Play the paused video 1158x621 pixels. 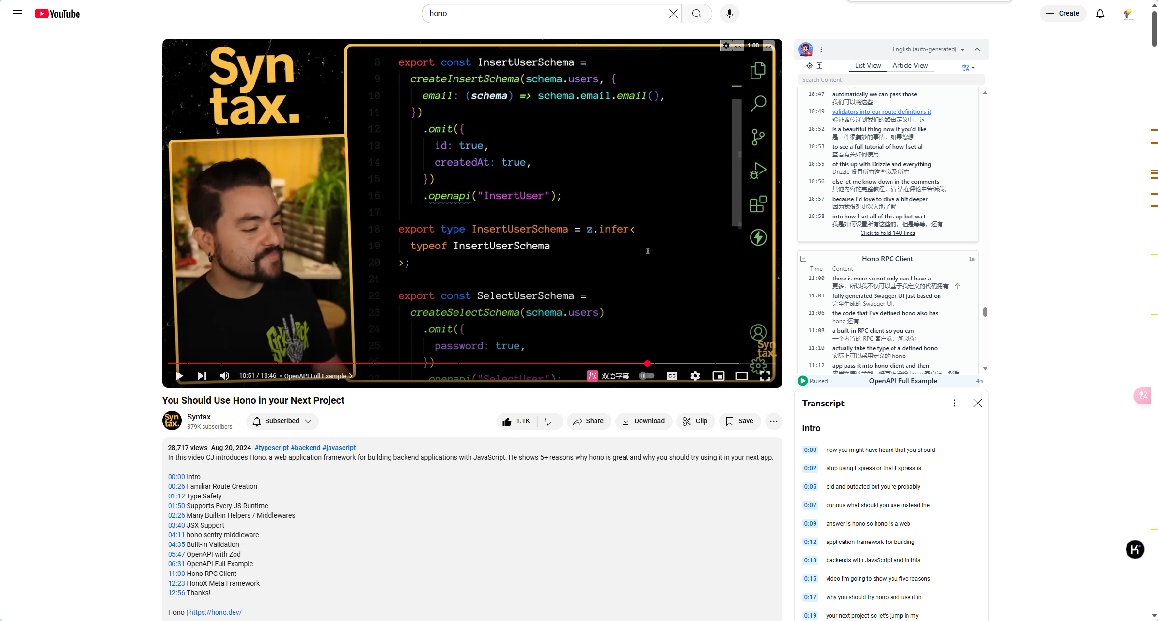[179, 376]
